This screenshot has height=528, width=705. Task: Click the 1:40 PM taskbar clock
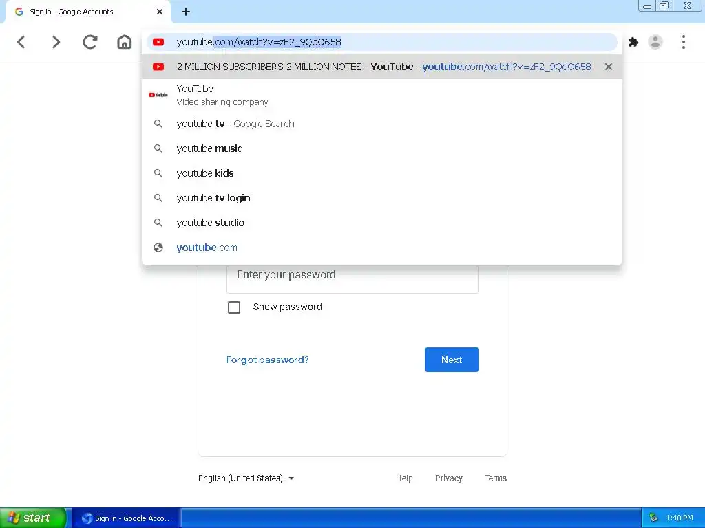click(680, 518)
